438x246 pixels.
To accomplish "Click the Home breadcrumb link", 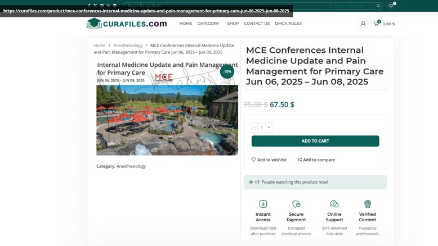I will (x=100, y=45).
